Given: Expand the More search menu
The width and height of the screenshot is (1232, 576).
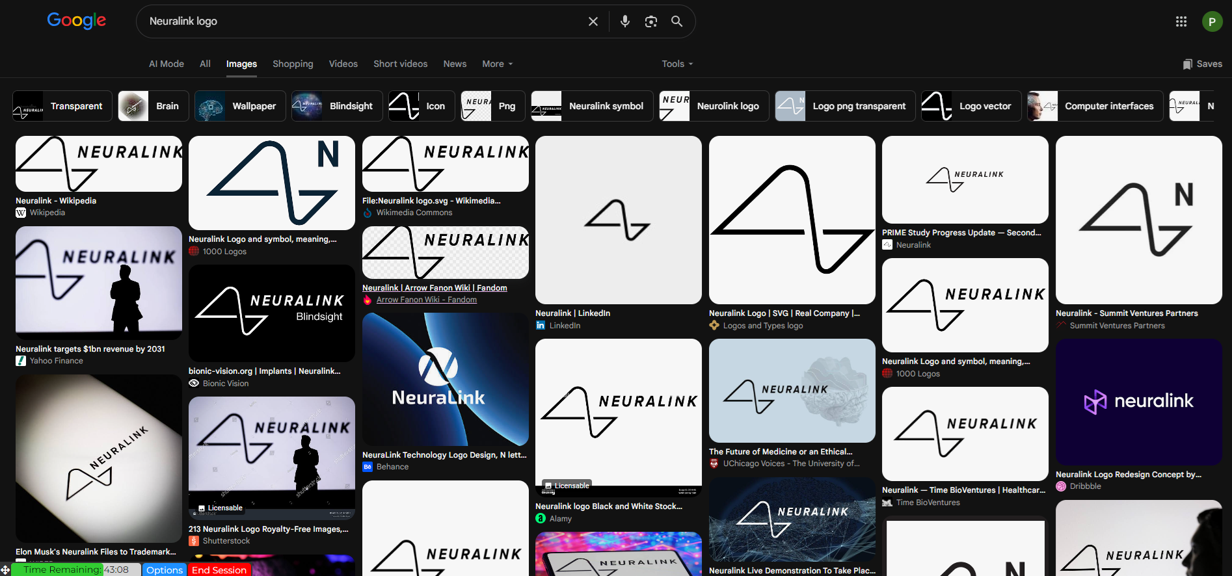Looking at the screenshot, I should pyautogui.click(x=498, y=64).
